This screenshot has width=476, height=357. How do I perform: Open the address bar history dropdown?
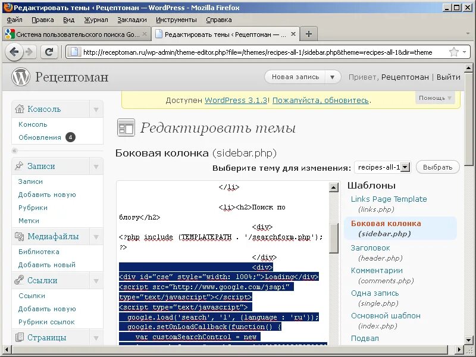(x=464, y=52)
